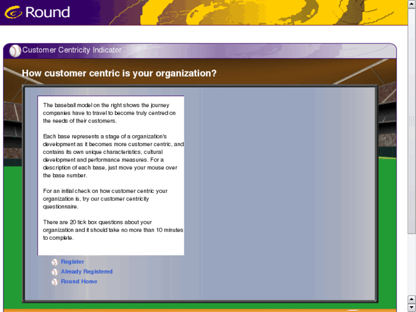Click the paragraph starting "Each base represents a stage"
416x312 pixels.
coord(113,156)
